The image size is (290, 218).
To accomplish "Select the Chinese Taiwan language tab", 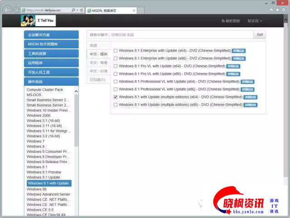I will pyautogui.click(x=99, y=71).
